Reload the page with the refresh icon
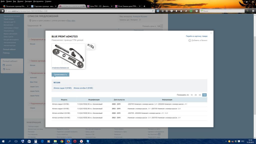This screenshot has height=144, width=256. pos(153,11)
